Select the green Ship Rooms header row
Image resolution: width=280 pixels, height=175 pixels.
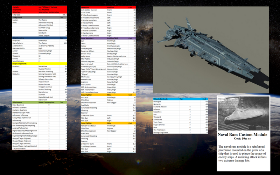tap(40, 102)
